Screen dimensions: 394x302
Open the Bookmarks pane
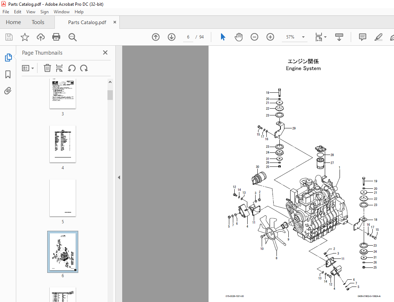point(8,74)
